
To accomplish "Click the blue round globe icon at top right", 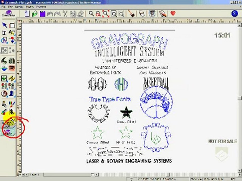I will [235, 14].
